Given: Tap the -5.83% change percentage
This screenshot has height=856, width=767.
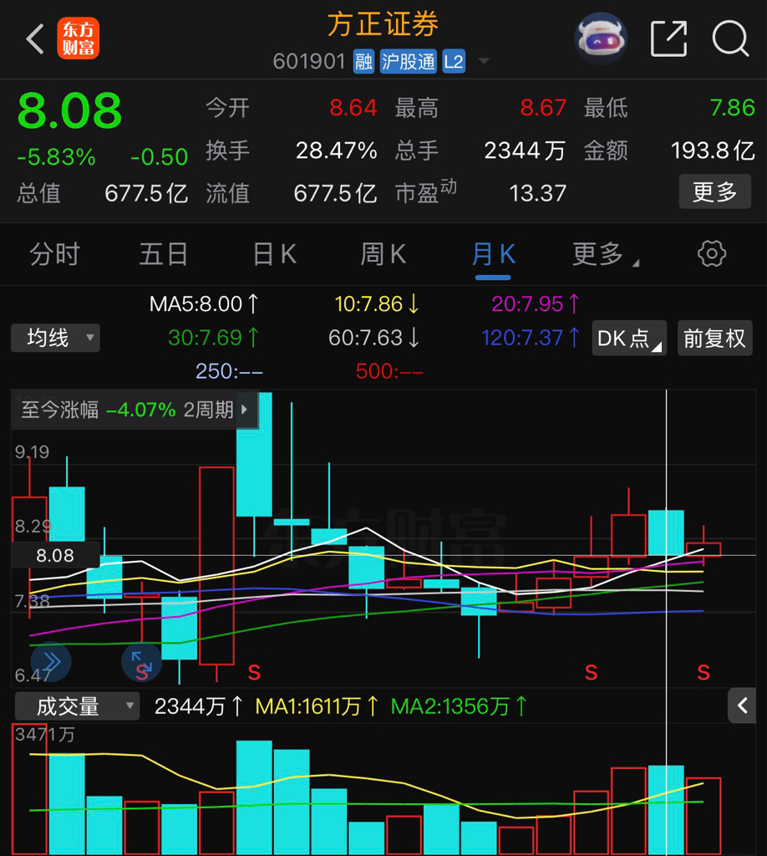Looking at the screenshot, I should (x=56, y=157).
